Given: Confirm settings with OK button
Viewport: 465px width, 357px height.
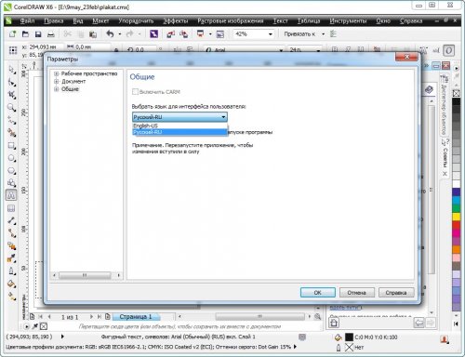Looking at the screenshot, I should click(x=318, y=293).
